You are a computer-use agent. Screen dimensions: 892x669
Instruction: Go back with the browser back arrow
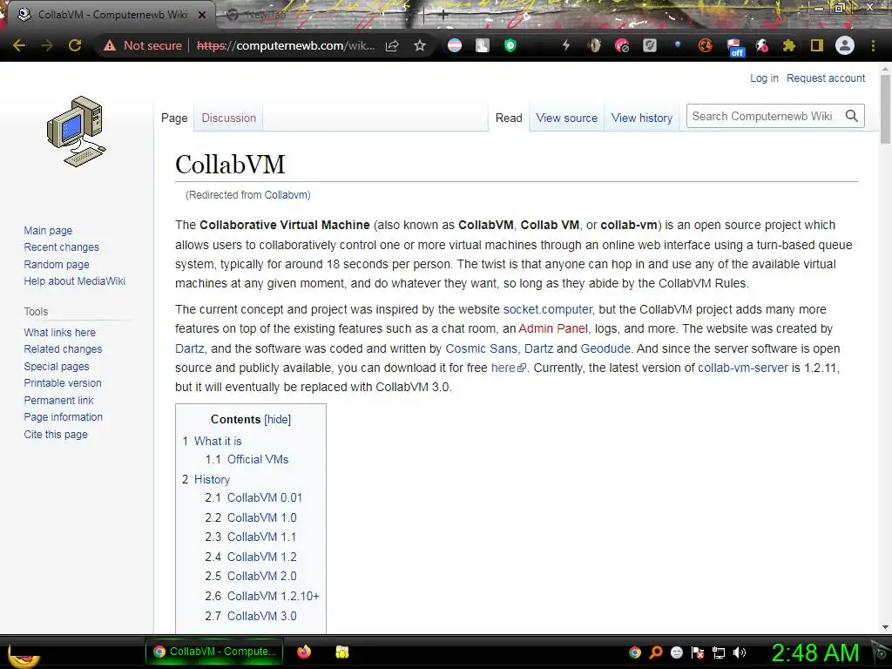[x=19, y=45]
